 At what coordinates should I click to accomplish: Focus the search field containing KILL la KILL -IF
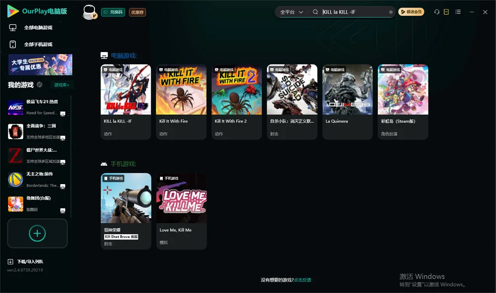[x=354, y=12]
